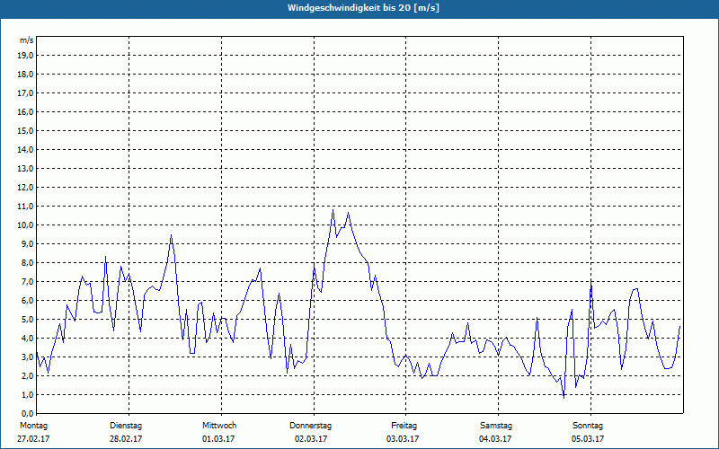Viewport: 719px width, 449px height.
Task: Click the date '28.02.17'
Action: 126,439
